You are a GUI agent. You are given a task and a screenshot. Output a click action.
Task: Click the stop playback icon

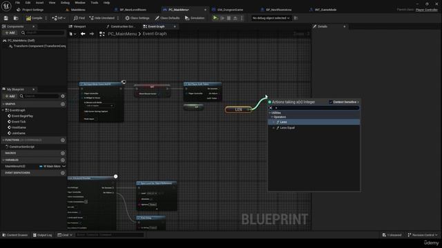pos(229,18)
